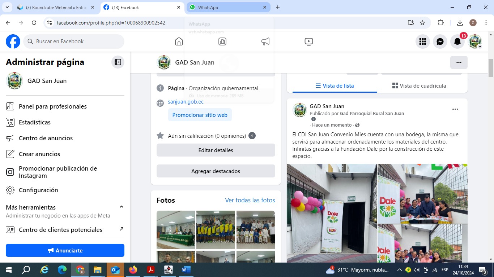This screenshot has height=277, width=494.
Task: Click the Editar detalles button
Action: [x=216, y=150]
